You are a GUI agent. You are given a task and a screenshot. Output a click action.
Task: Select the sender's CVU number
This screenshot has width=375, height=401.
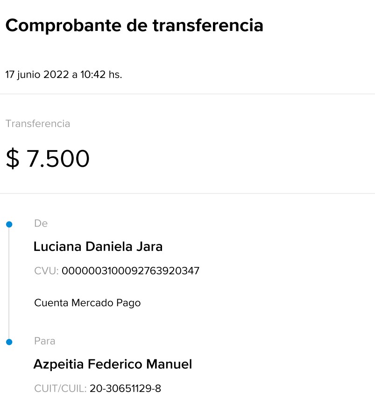(131, 271)
